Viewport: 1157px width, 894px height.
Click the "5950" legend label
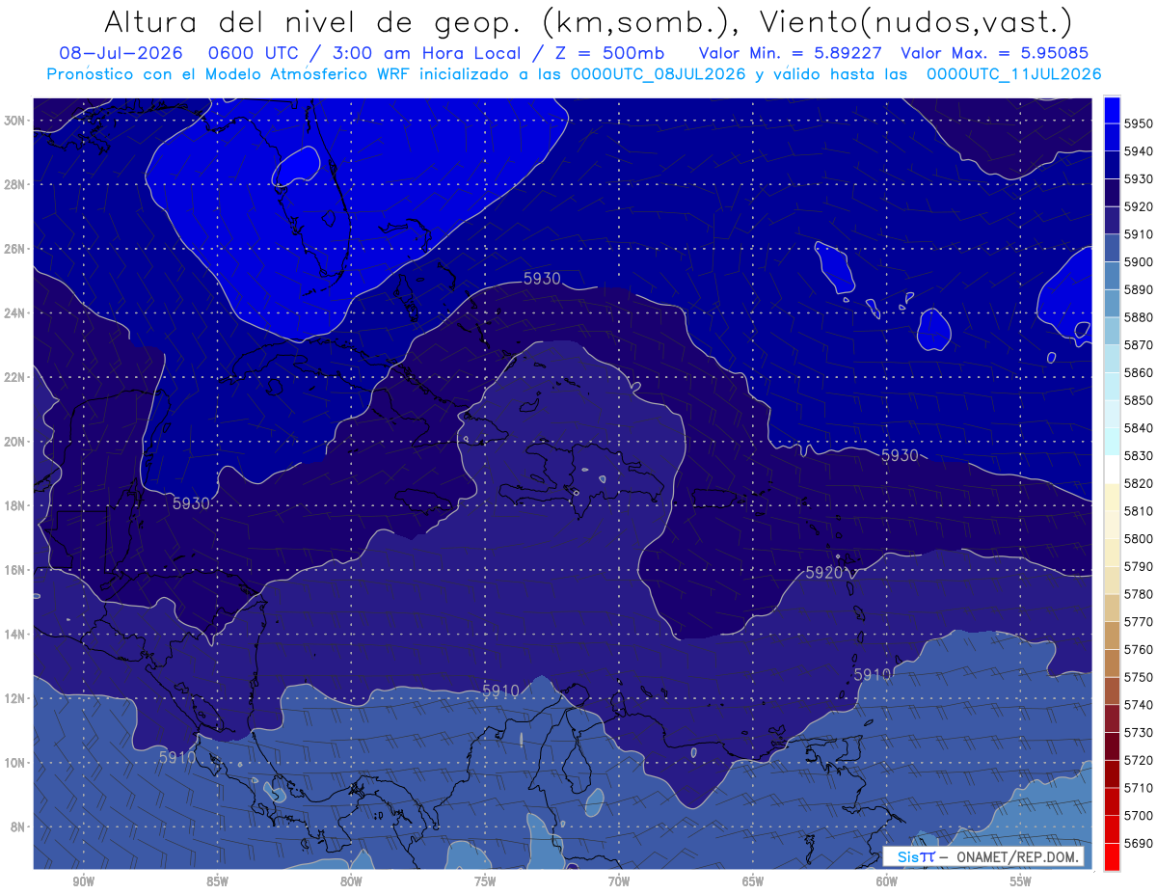1138,123
